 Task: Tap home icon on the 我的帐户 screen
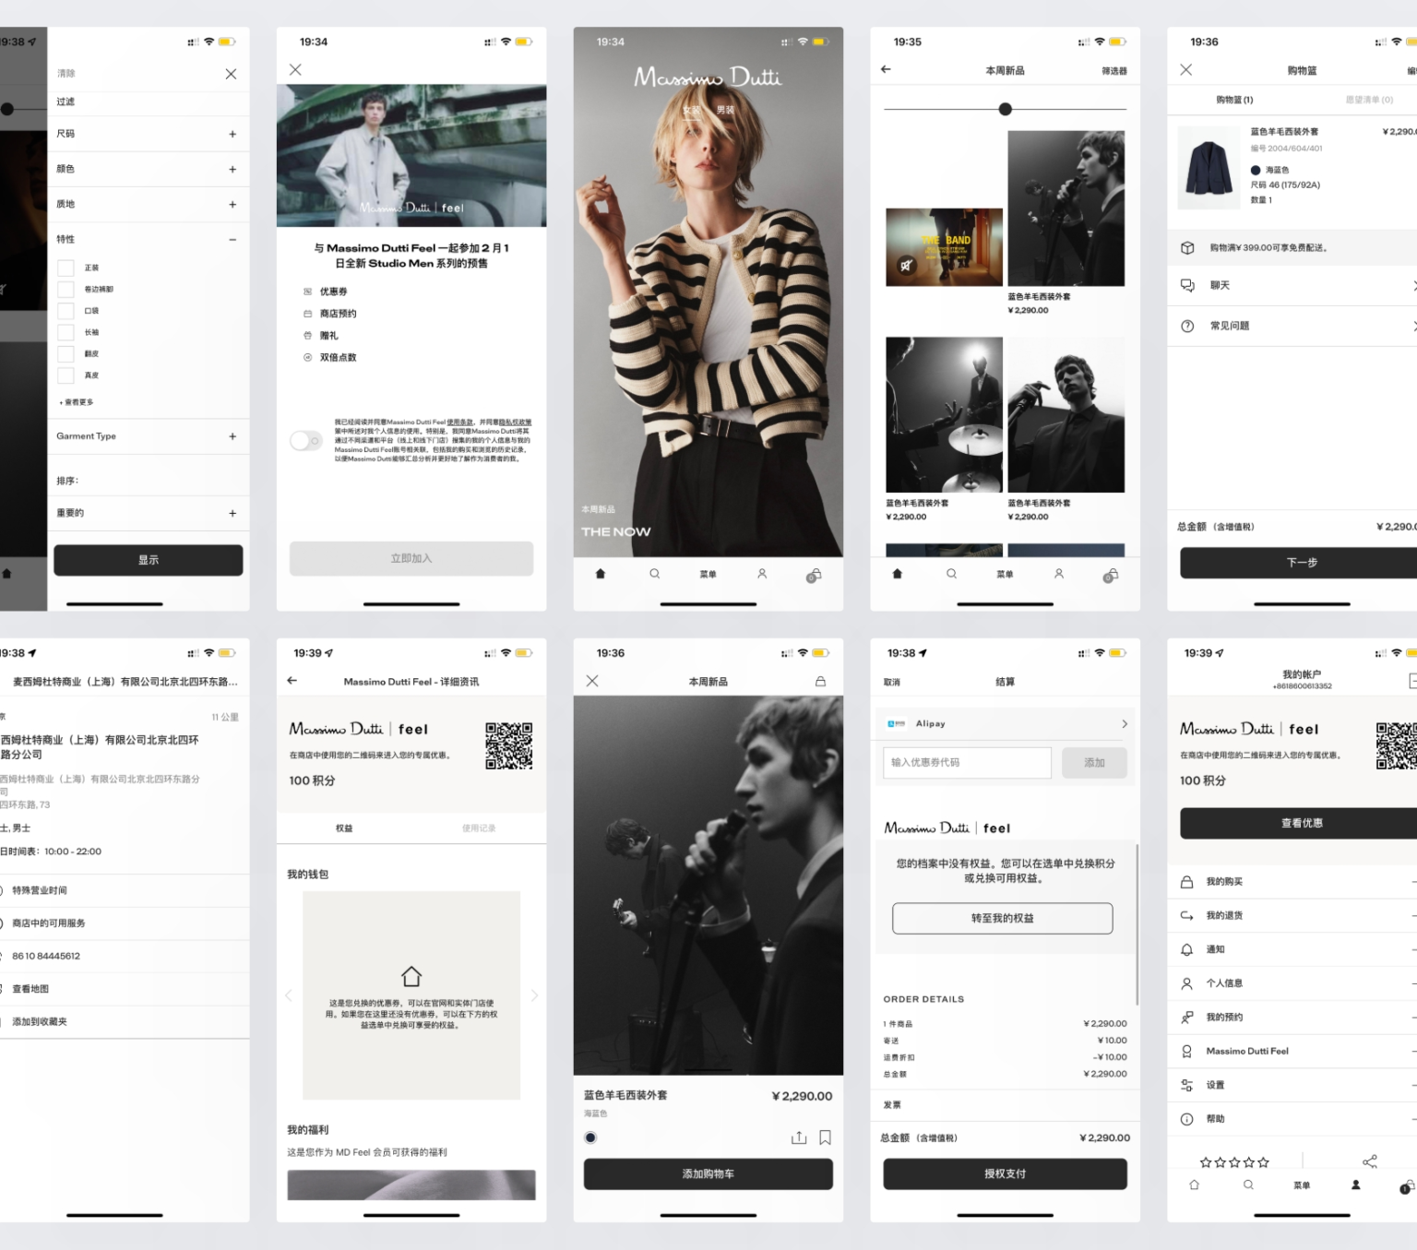[x=1194, y=1185]
